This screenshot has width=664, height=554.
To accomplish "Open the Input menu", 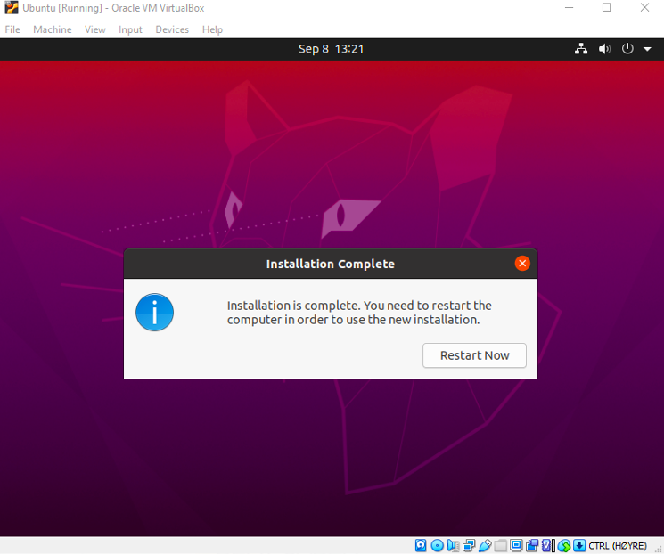I will [130, 29].
